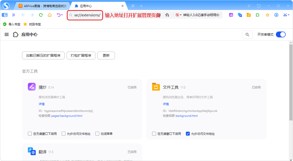Open the hamburger menu beside 应用中心
This screenshot has height=161, width=293.
7,34
